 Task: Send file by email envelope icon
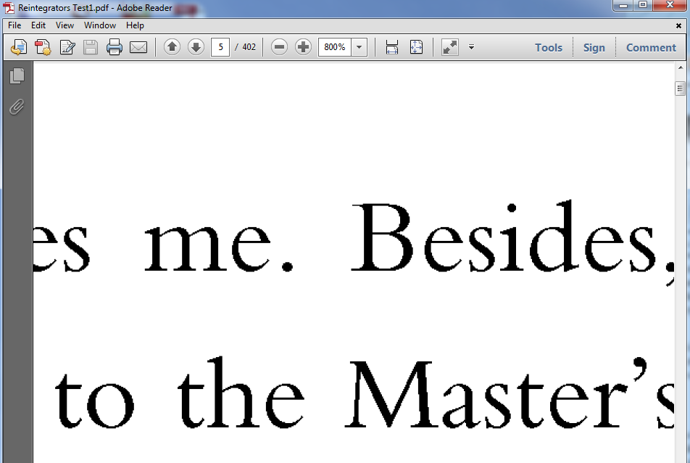pyautogui.click(x=138, y=48)
